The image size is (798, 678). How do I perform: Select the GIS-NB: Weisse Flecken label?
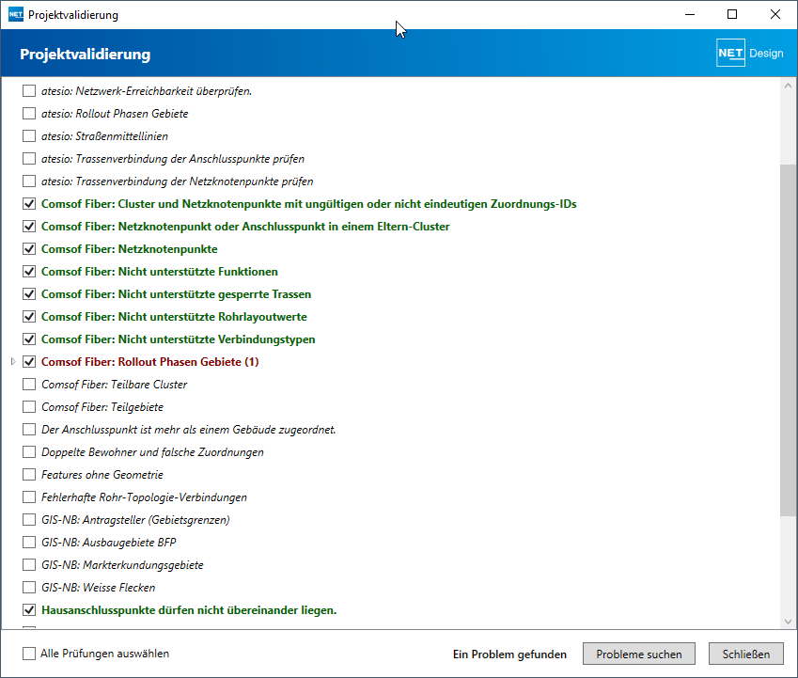(x=99, y=588)
